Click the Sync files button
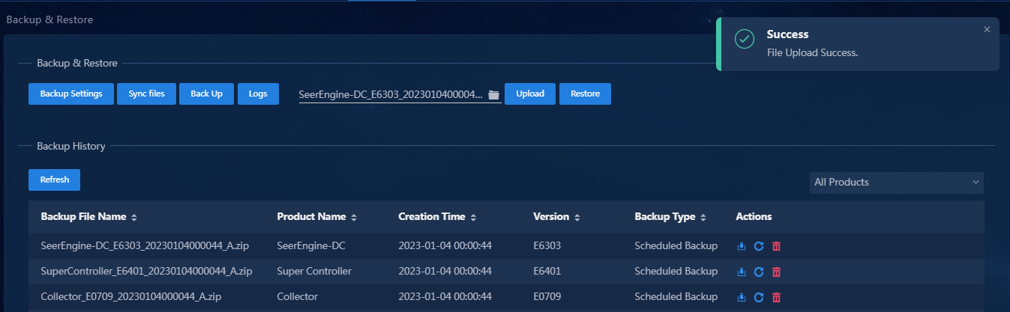The width and height of the screenshot is (1010, 312). pyautogui.click(x=146, y=94)
